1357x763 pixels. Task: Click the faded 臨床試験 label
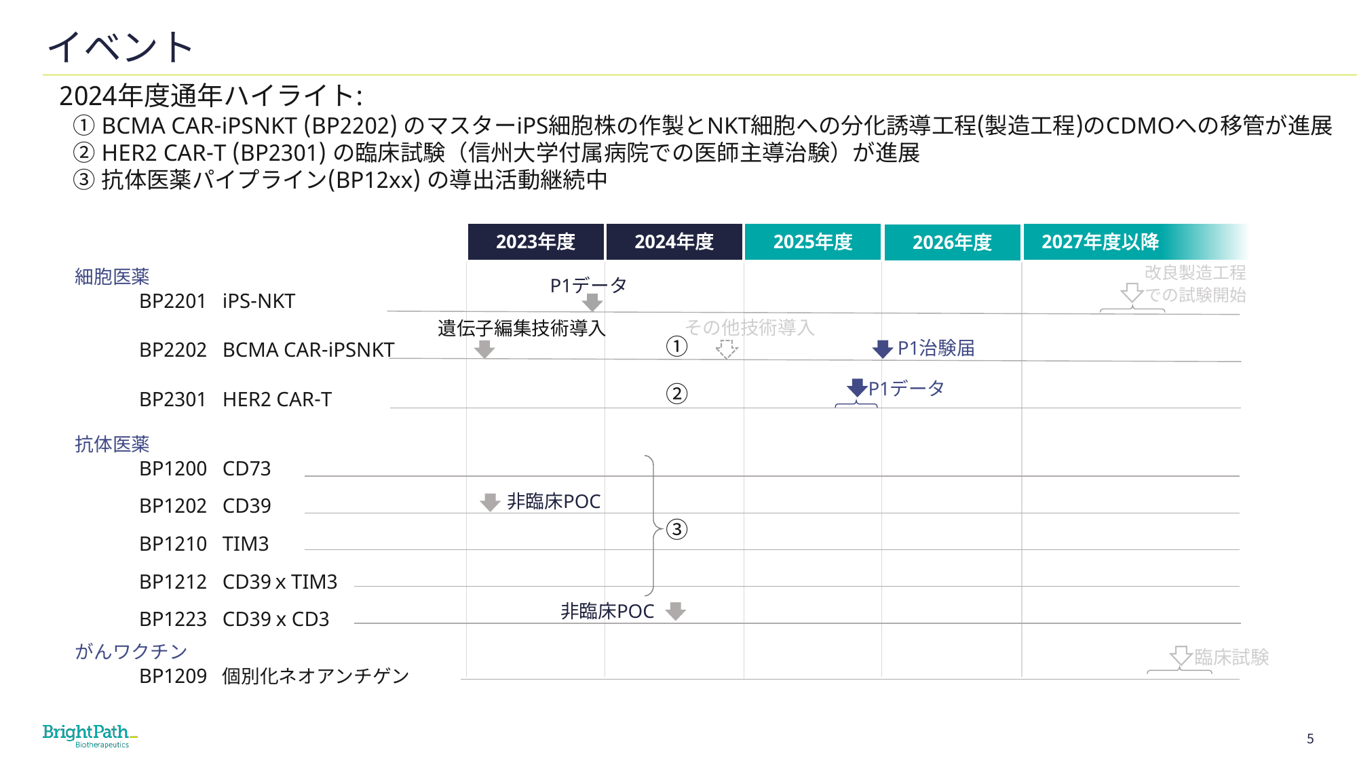1231,657
